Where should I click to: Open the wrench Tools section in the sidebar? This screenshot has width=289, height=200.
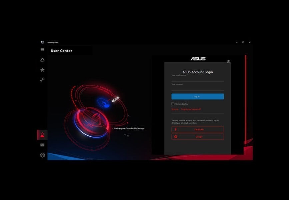(42, 80)
